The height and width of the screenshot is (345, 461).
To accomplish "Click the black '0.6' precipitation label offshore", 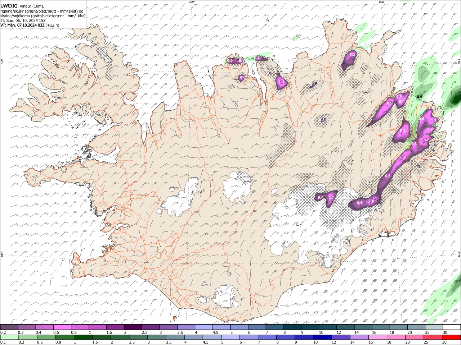I will (x=420, y=97).
